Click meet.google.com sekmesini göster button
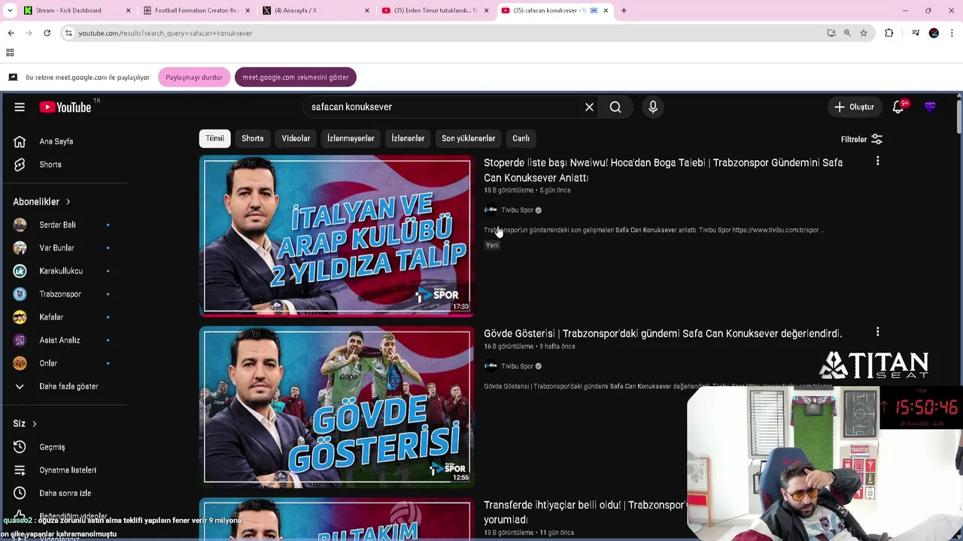This screenshot has height=541, width=963. [x=296, y=77]
